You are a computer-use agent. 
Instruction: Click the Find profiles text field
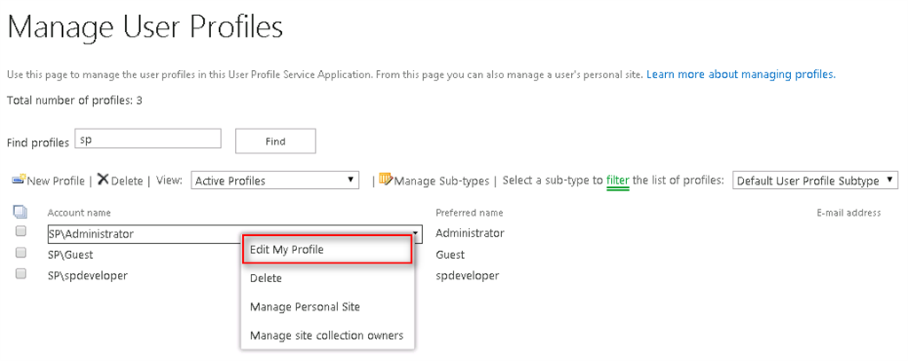coord(147,139)
